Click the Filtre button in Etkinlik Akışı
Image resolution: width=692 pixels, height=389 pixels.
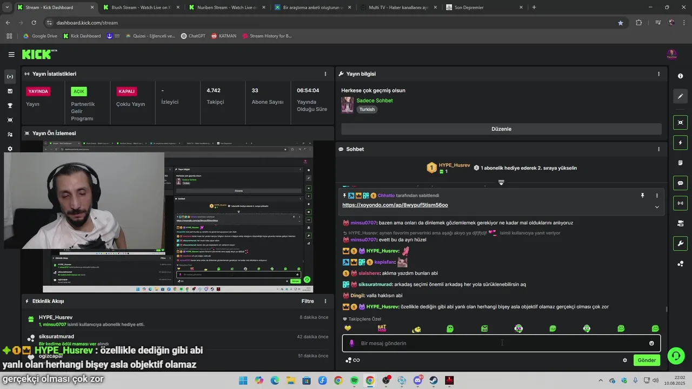pyautogui.click(x=308, y=301)
